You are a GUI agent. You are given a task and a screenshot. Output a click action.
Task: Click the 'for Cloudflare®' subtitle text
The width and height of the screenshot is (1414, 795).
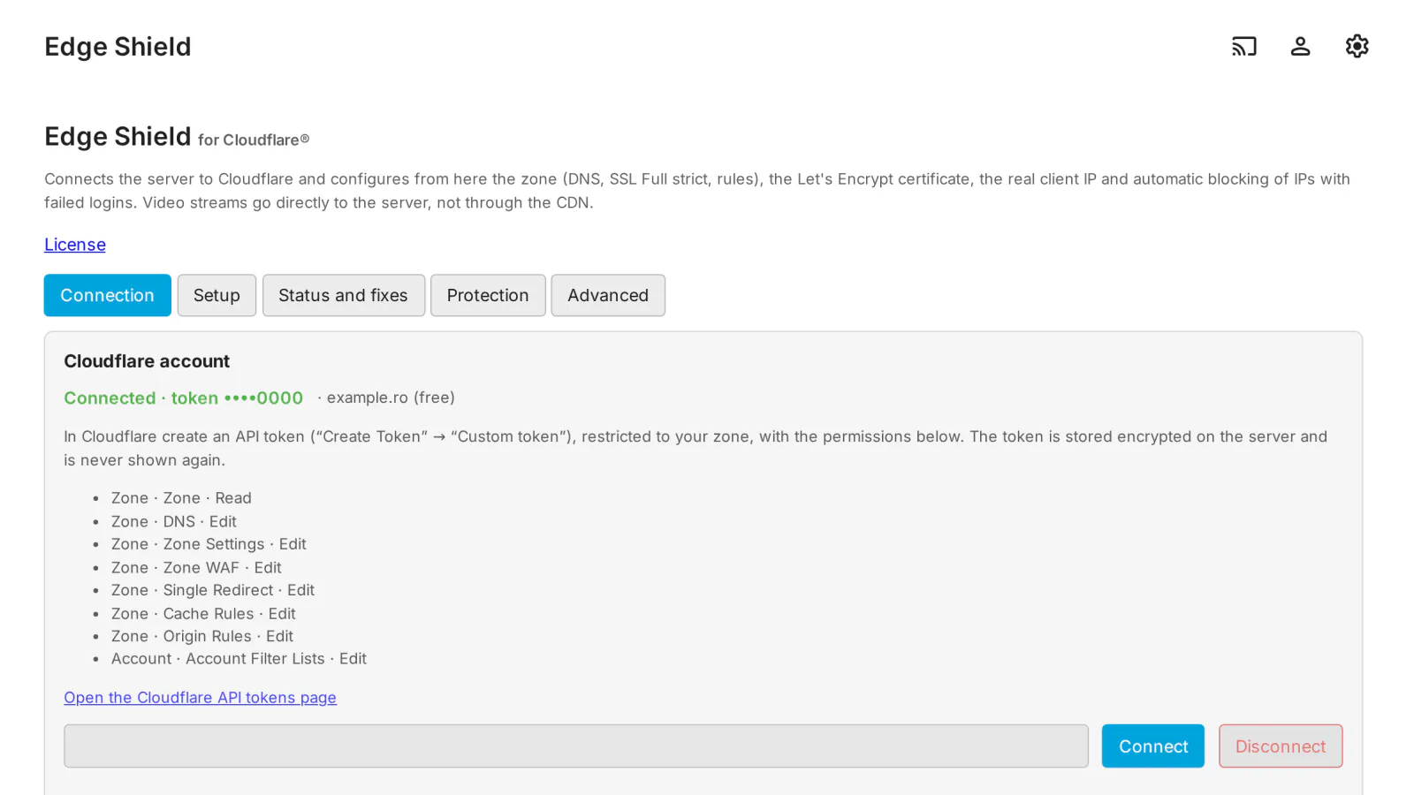(254, 140)
